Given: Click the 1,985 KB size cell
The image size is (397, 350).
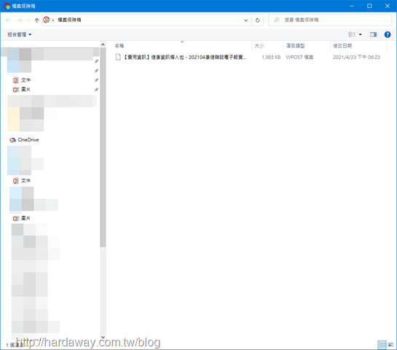Looking at the screenshot, I should (x=271, y=58).
